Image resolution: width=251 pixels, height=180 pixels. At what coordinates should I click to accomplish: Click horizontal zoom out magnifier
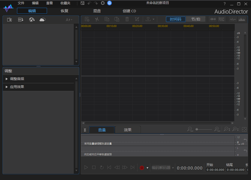pyautogui.click(x=190, y=129)
